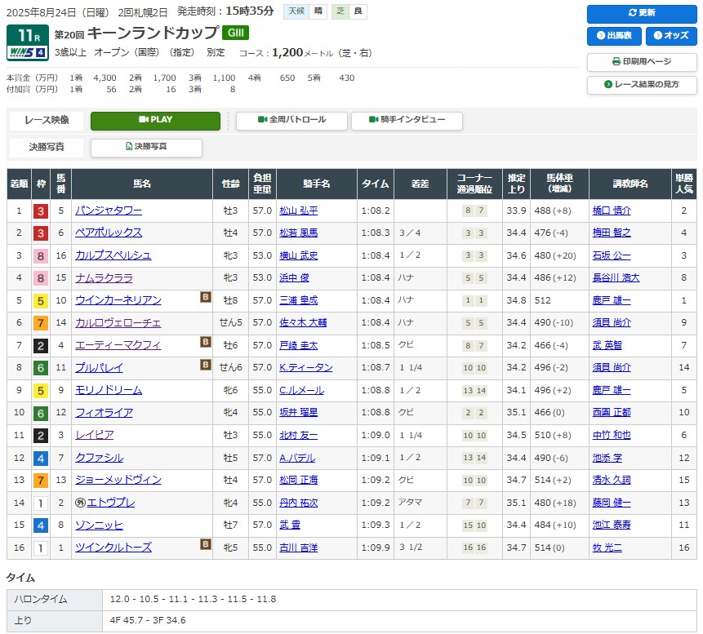Open the 印刷用ページ print view
Image resolution: width=703 pixels, height=634 pixels.
[642, 62]
